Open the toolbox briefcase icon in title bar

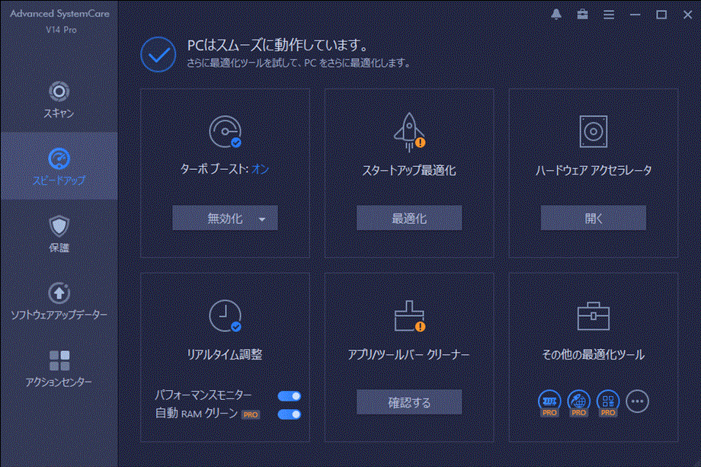coord(582,14)
